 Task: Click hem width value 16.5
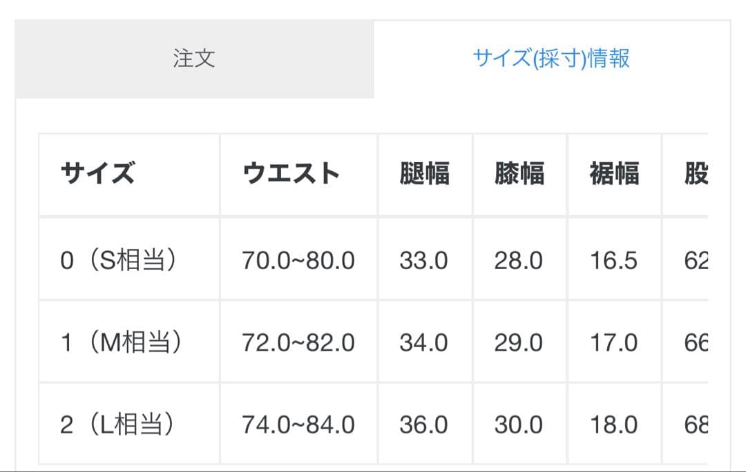pos(613,261)
